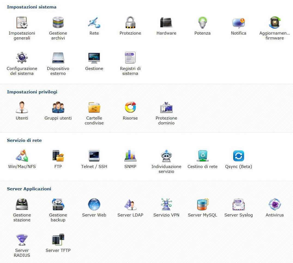Image resolution: width=293 pixels, height=263 pixels.
Task: Click the Telnet / SSH icon
Action: click(x=94, y=156)
